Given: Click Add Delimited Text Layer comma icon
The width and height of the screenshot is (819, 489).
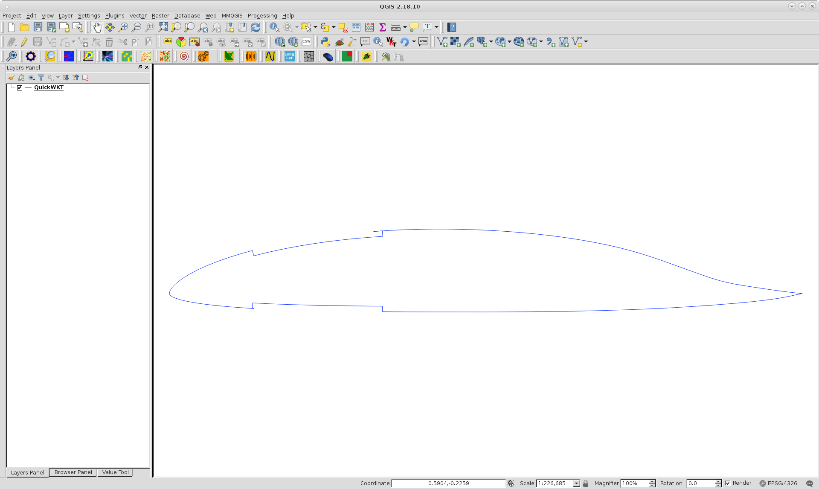Looking at the screenshot, I should pyautogui.click(x=551, y=42).
